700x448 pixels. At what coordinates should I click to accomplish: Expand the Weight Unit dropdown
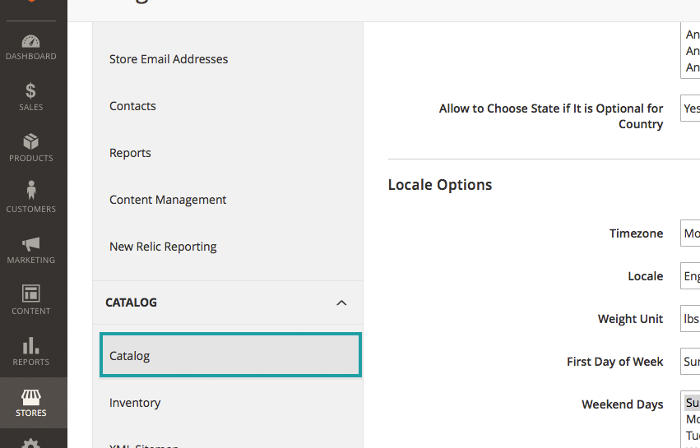(x=690, y=319)
